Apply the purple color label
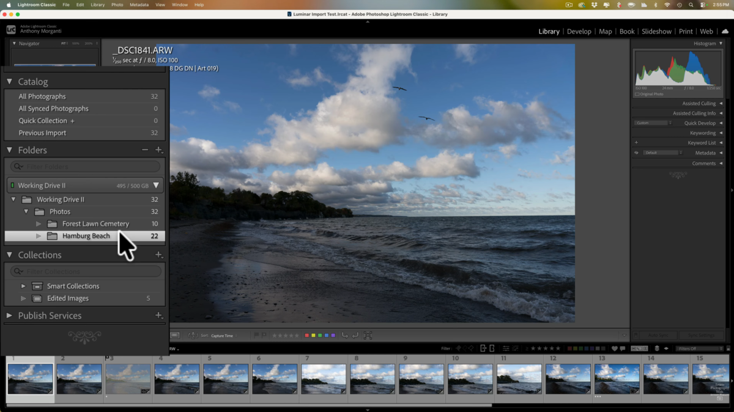This screenshot has width=734, height=412. [x=333, y=336]
